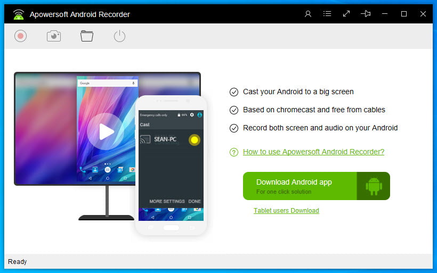Click 'Based on chromecast and free from cables' text
The width and height of the screenshot is (437, 273).
(314, 110)
